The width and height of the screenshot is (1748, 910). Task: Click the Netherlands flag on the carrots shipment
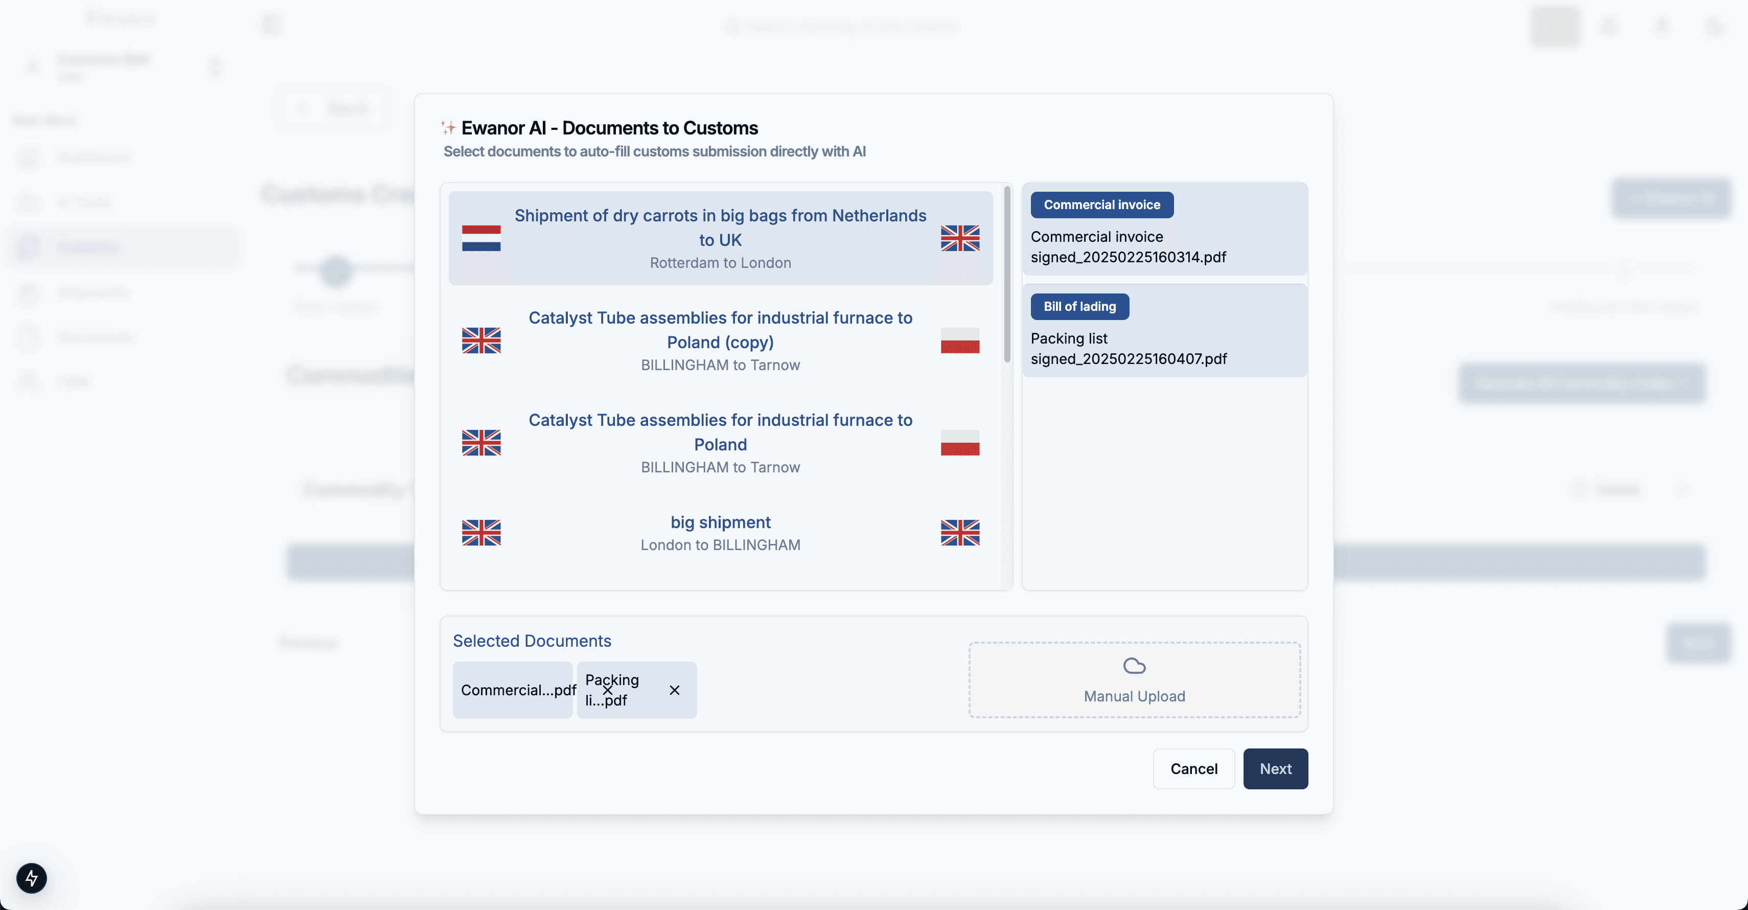481,238
